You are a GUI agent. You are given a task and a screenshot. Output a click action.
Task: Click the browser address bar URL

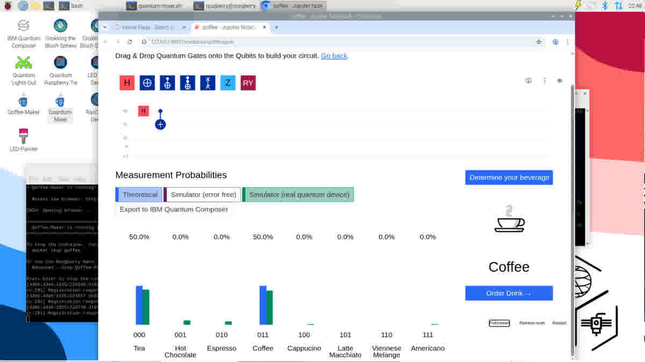(192, 42)
